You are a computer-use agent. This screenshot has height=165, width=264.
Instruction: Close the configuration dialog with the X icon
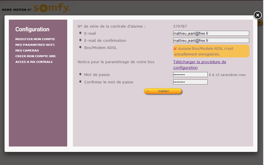[257, 15]
